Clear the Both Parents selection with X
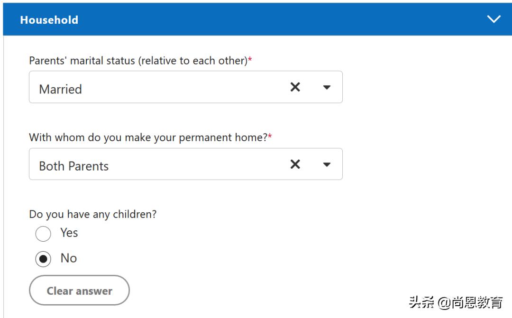The height and width of the screenshot is (318, 512). coord(295,164)
